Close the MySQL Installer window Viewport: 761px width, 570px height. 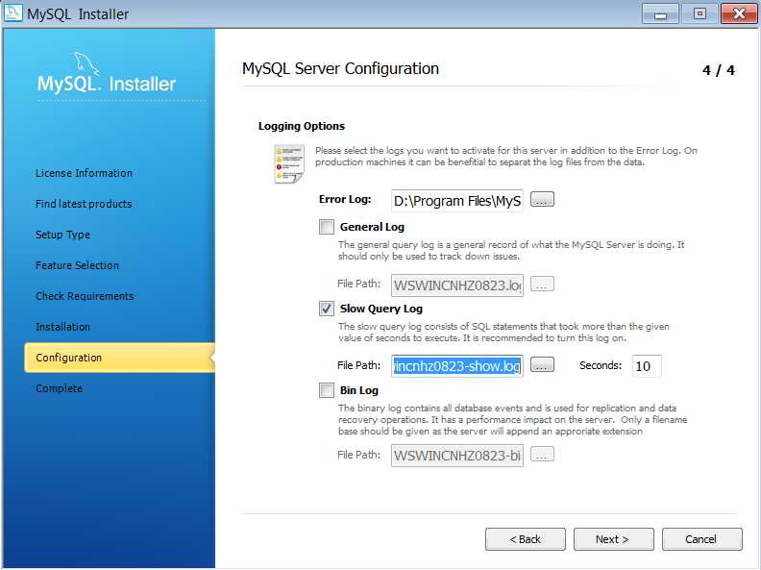pos(739,13)
